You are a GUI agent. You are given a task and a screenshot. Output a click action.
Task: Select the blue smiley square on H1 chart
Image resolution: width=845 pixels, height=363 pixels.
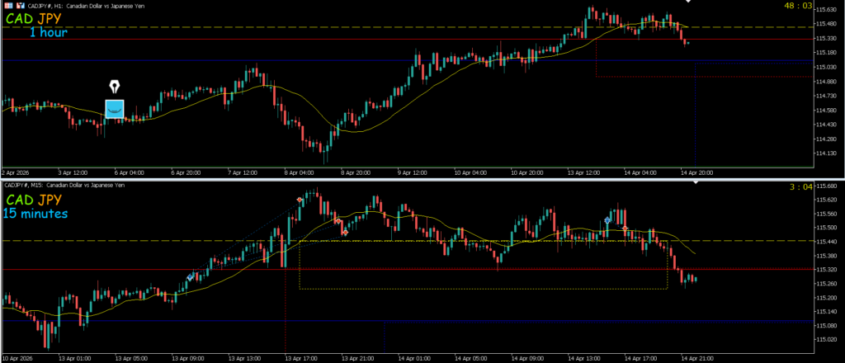pyautogui.click(x=115, y=109)
